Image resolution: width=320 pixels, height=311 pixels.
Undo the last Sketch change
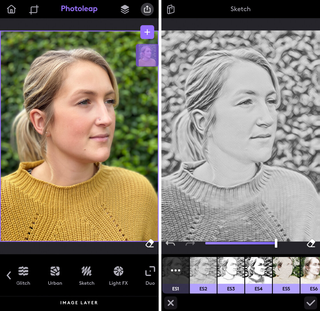[x=170, y=243]
